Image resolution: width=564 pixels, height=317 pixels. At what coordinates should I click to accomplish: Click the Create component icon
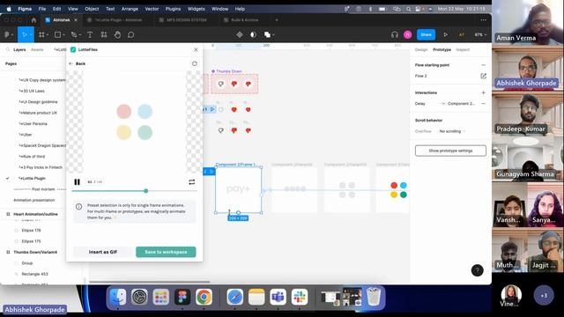(x=240, y=35)
